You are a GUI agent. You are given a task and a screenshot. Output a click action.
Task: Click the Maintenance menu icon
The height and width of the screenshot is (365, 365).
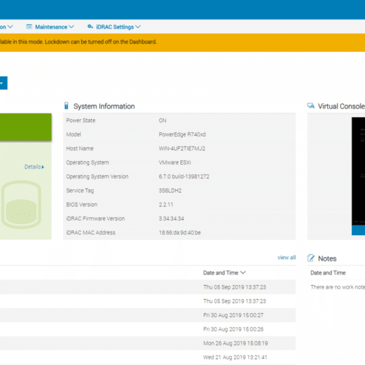point(29,27)
